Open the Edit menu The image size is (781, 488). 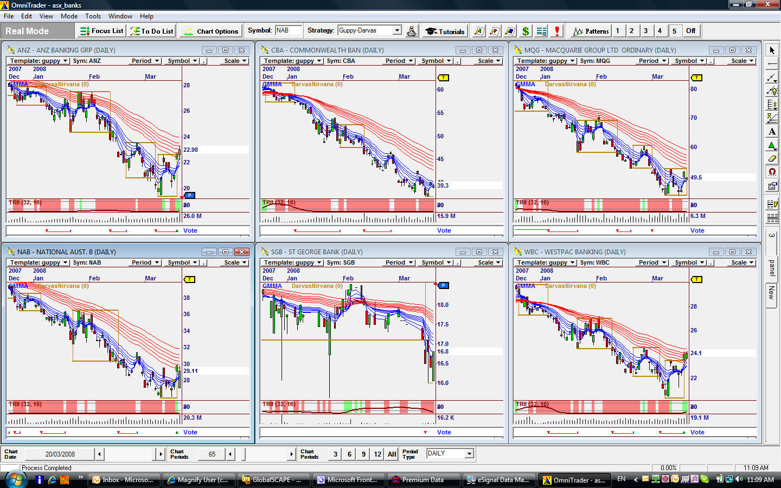[x=27, y=16]
